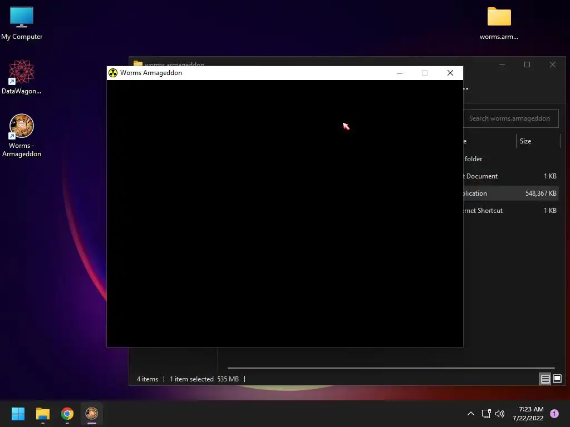Open the DataWagon desktop shortcut

coord(22,77)
